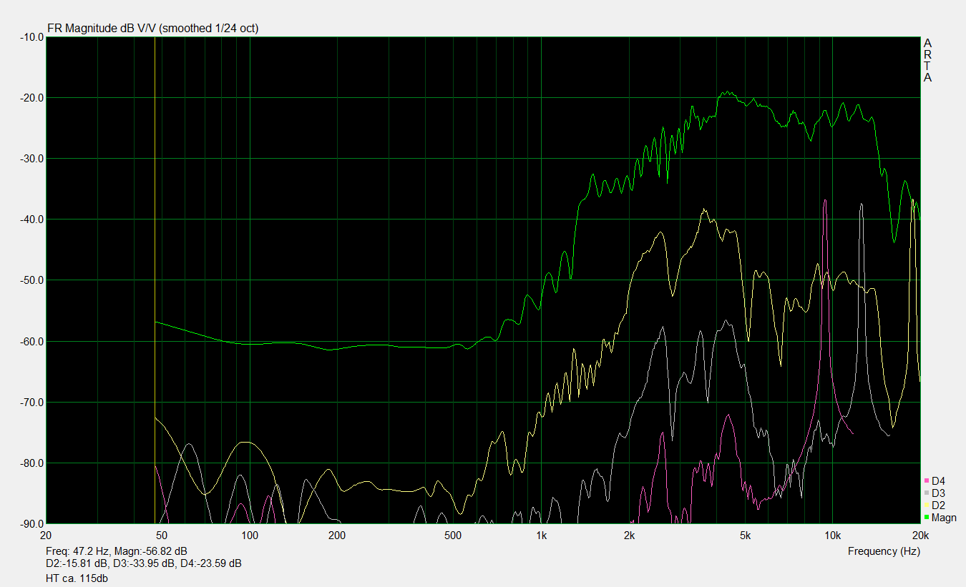966x587 pixels.
Task: Click the D2/D3/D4 distortion readout text line
Action: pos(143,563)
